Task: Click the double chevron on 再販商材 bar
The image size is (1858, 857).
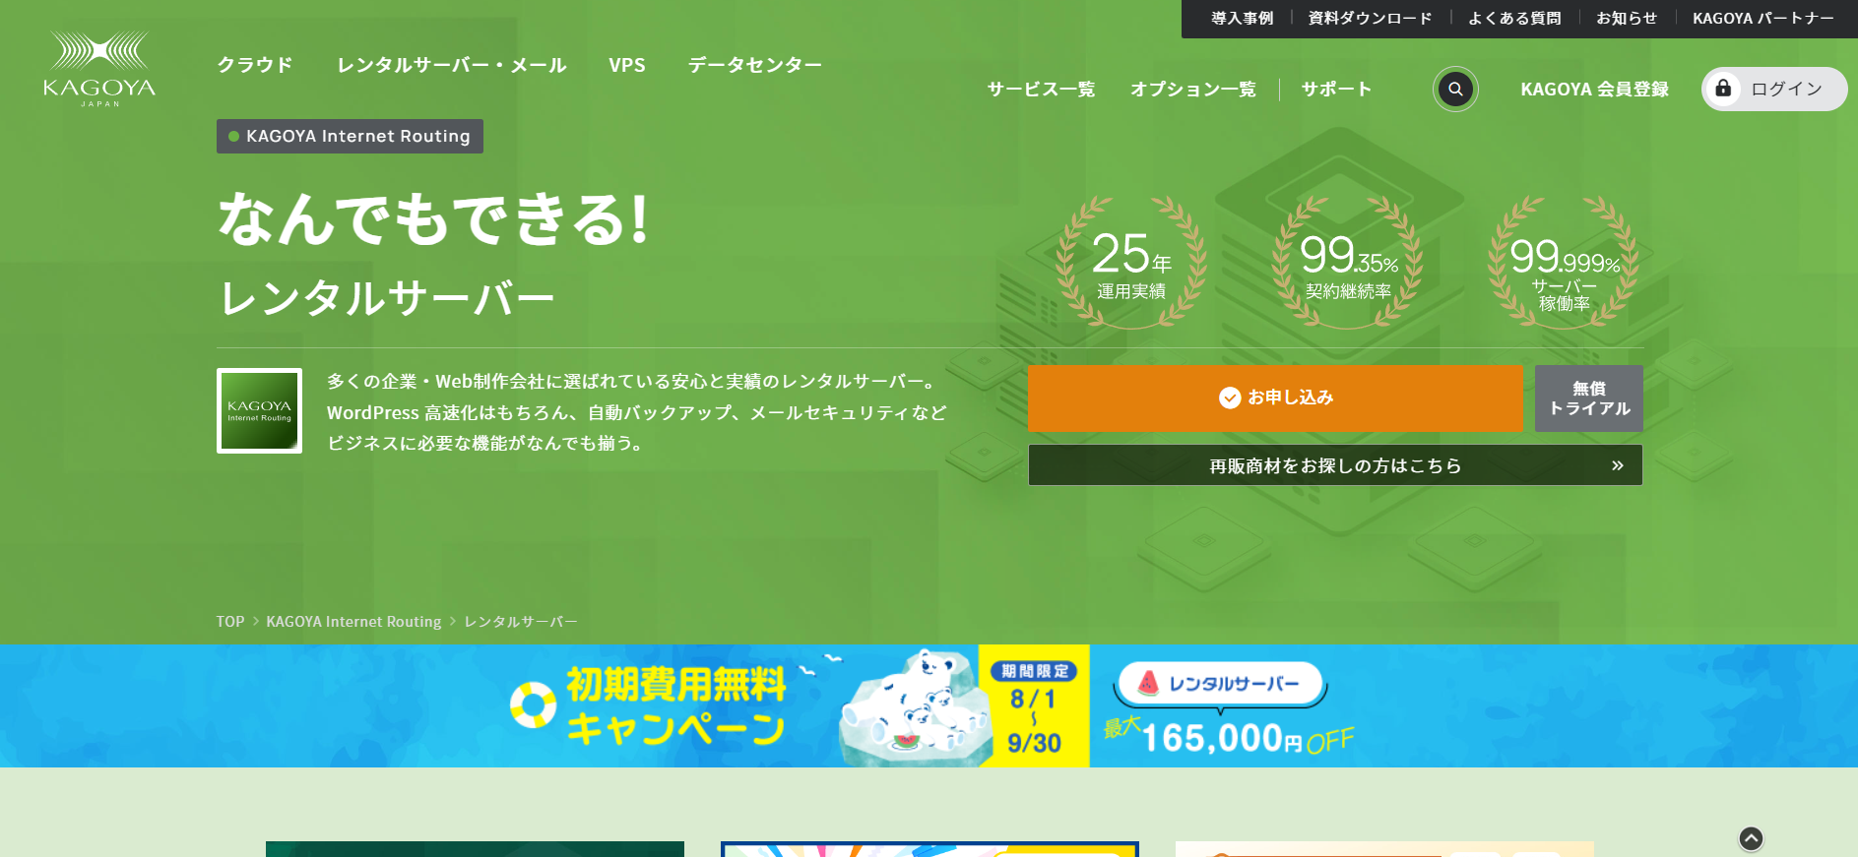Action: point(1617,465)
